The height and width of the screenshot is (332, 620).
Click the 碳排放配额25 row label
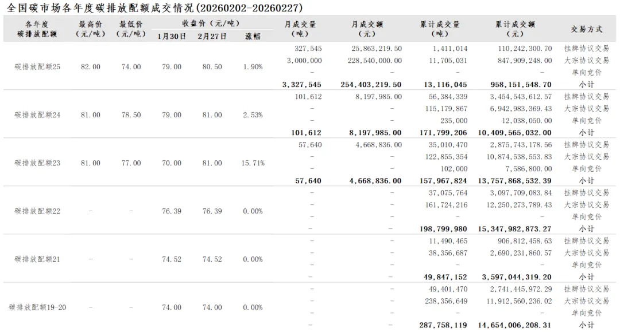pyautogui.click(x=37, y=67)
